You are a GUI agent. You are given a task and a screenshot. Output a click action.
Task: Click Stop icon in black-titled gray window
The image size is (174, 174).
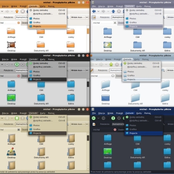click(23, 64)
